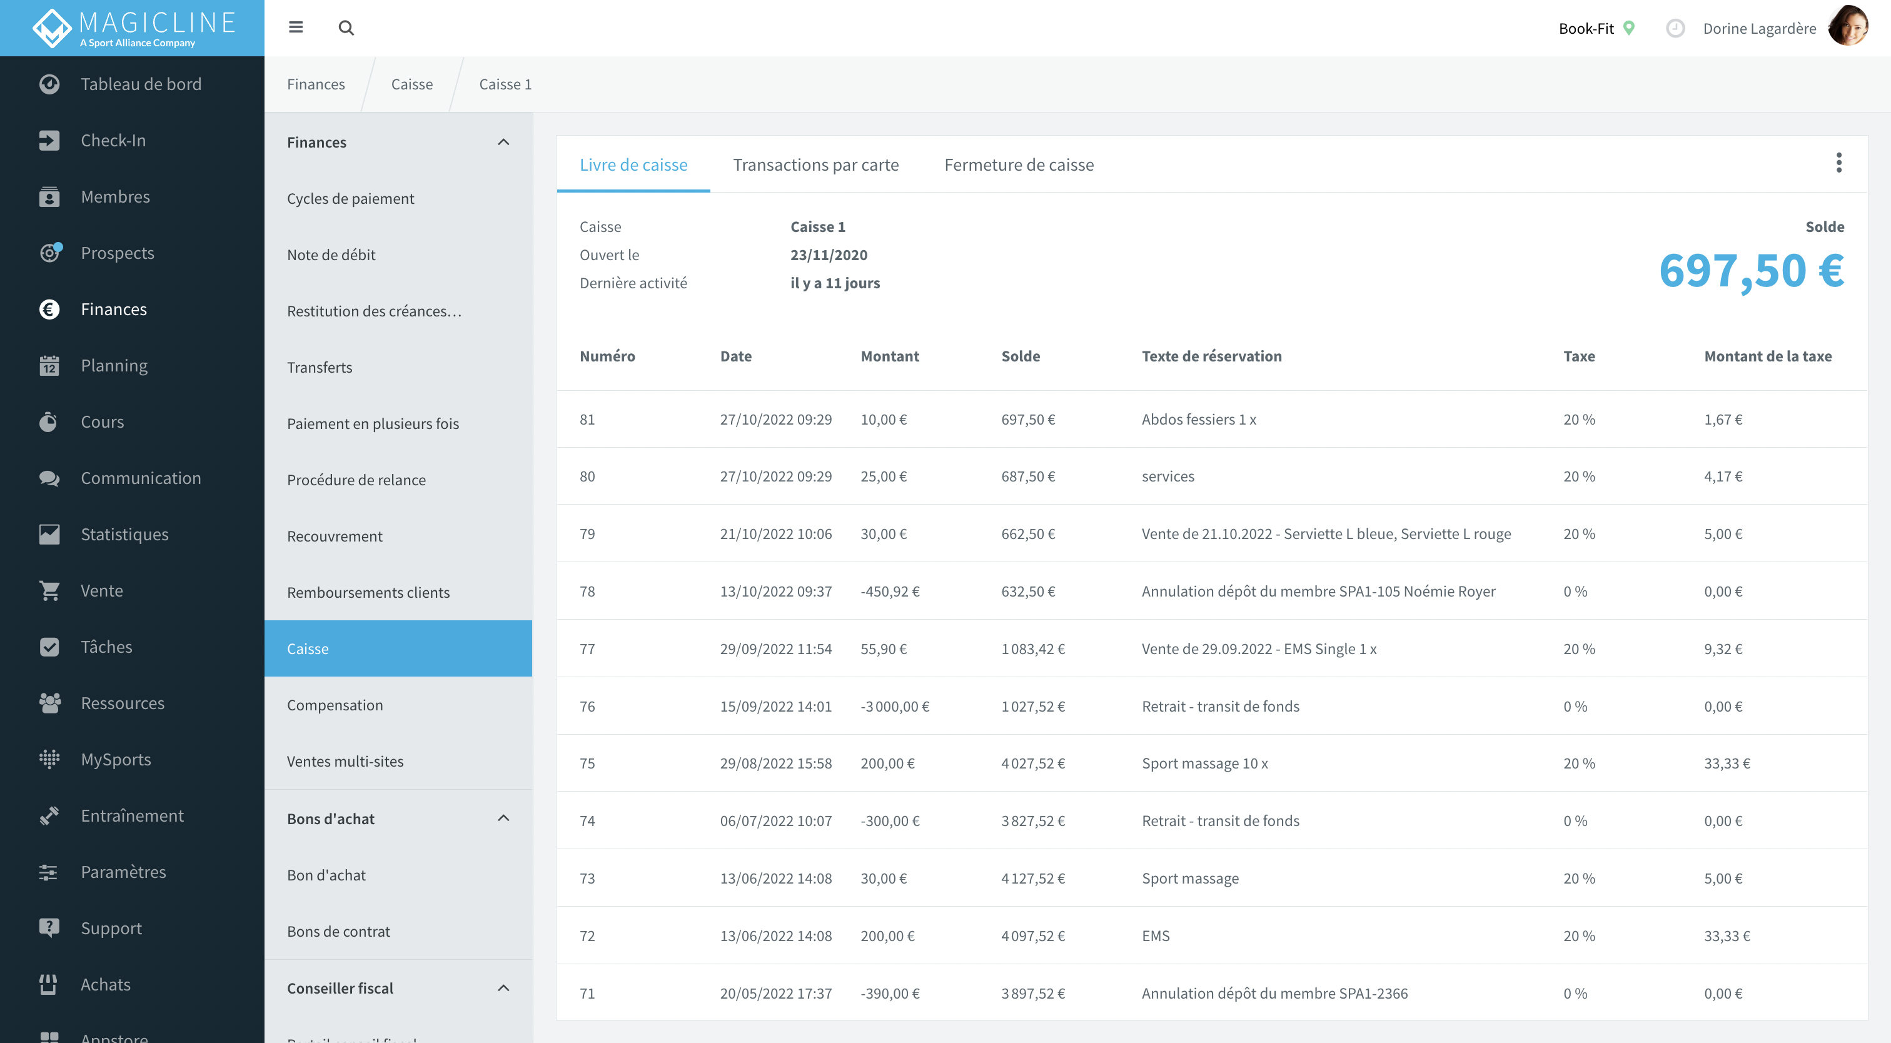Click the Check-In arrow icon
The width and height of the screenshot is (1891, 1043).
tap(49, 140)
